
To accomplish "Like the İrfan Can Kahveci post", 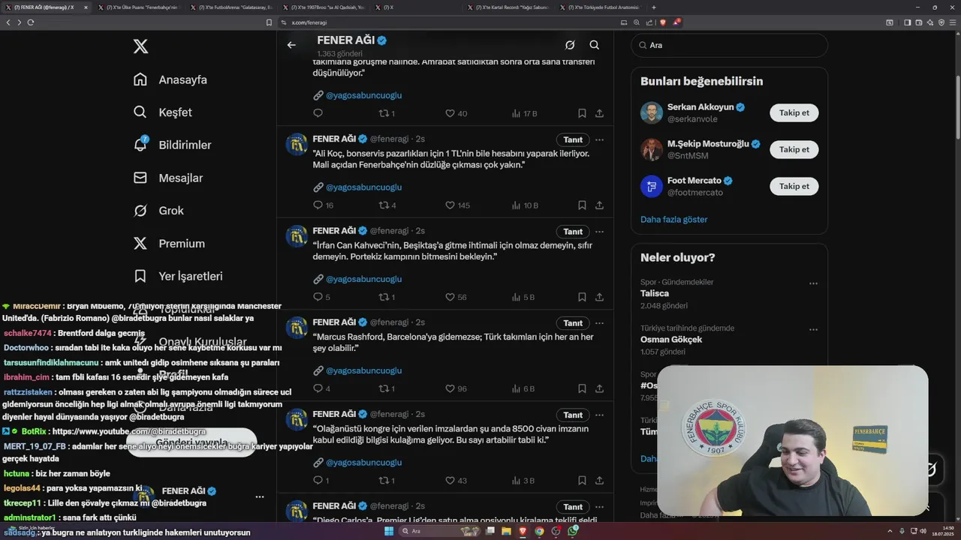I will click(450, 297).
